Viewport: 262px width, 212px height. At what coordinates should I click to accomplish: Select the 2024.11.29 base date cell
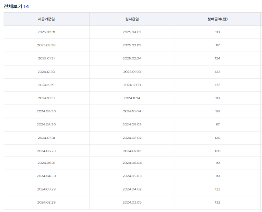click(46, 85)
